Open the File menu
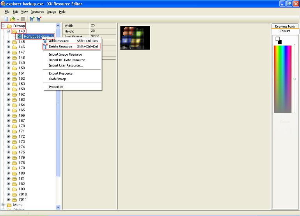The width and height of the screenshot is (300, 216). (x=7, y=12)
